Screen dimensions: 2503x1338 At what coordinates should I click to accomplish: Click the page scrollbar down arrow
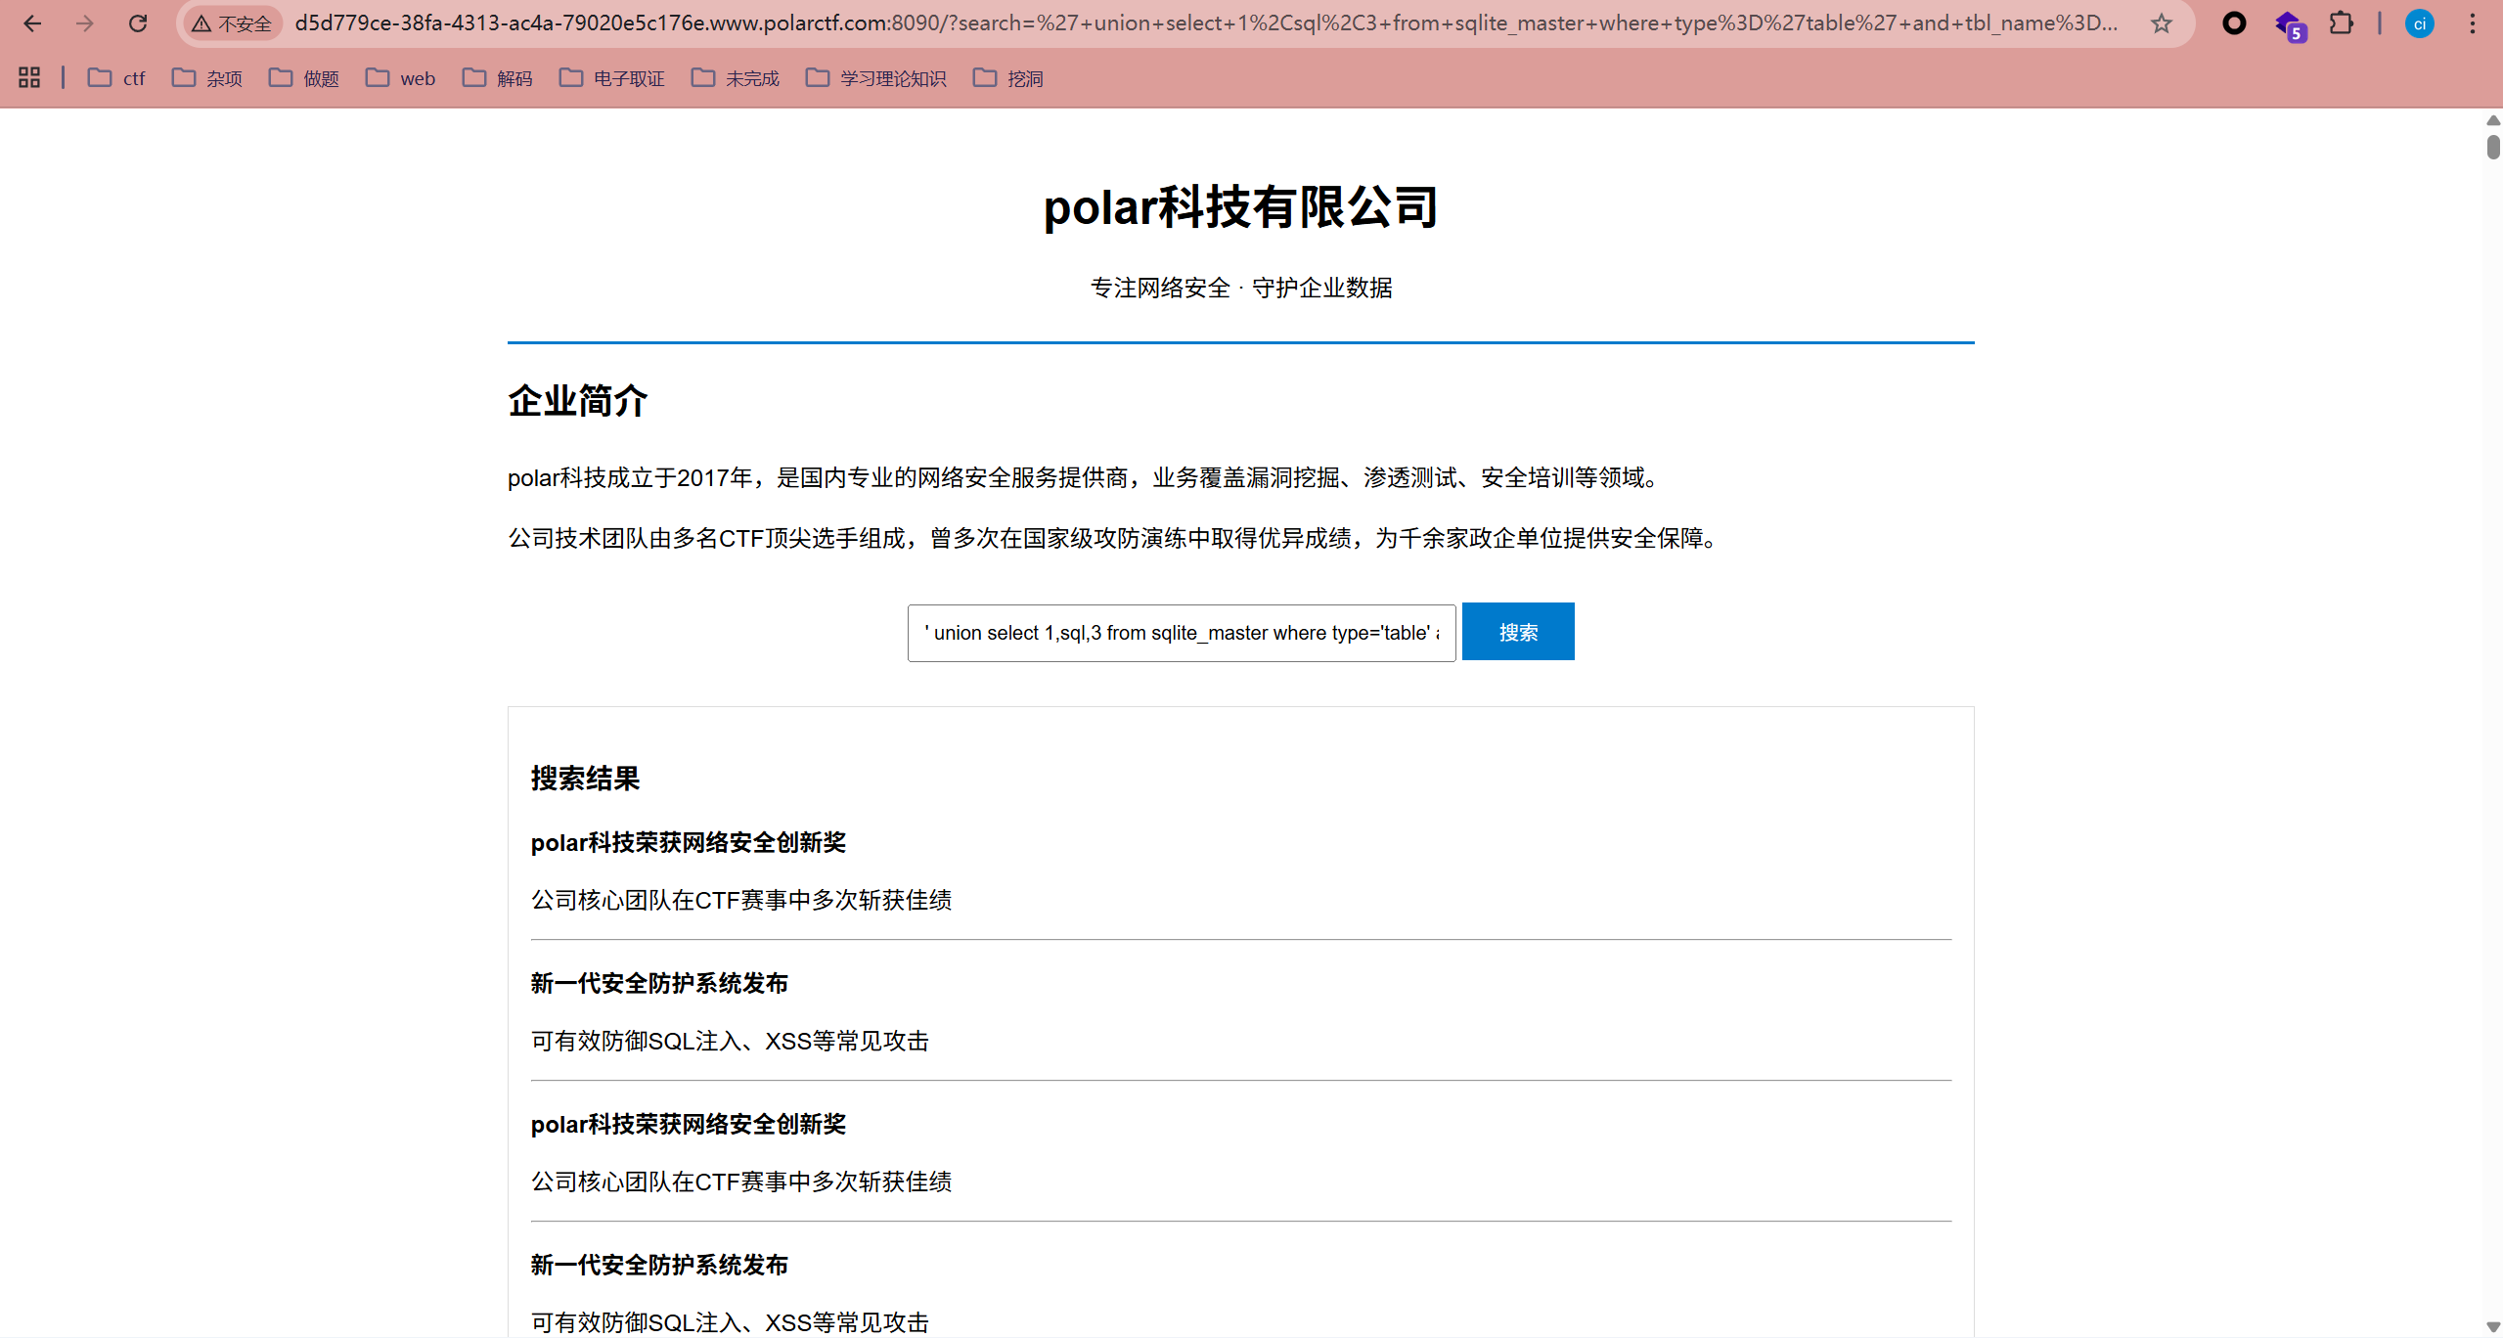(x=2492, y=1326)
